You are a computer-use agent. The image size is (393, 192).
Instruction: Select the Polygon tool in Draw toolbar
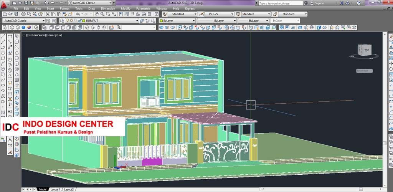(x=3, y=53)
